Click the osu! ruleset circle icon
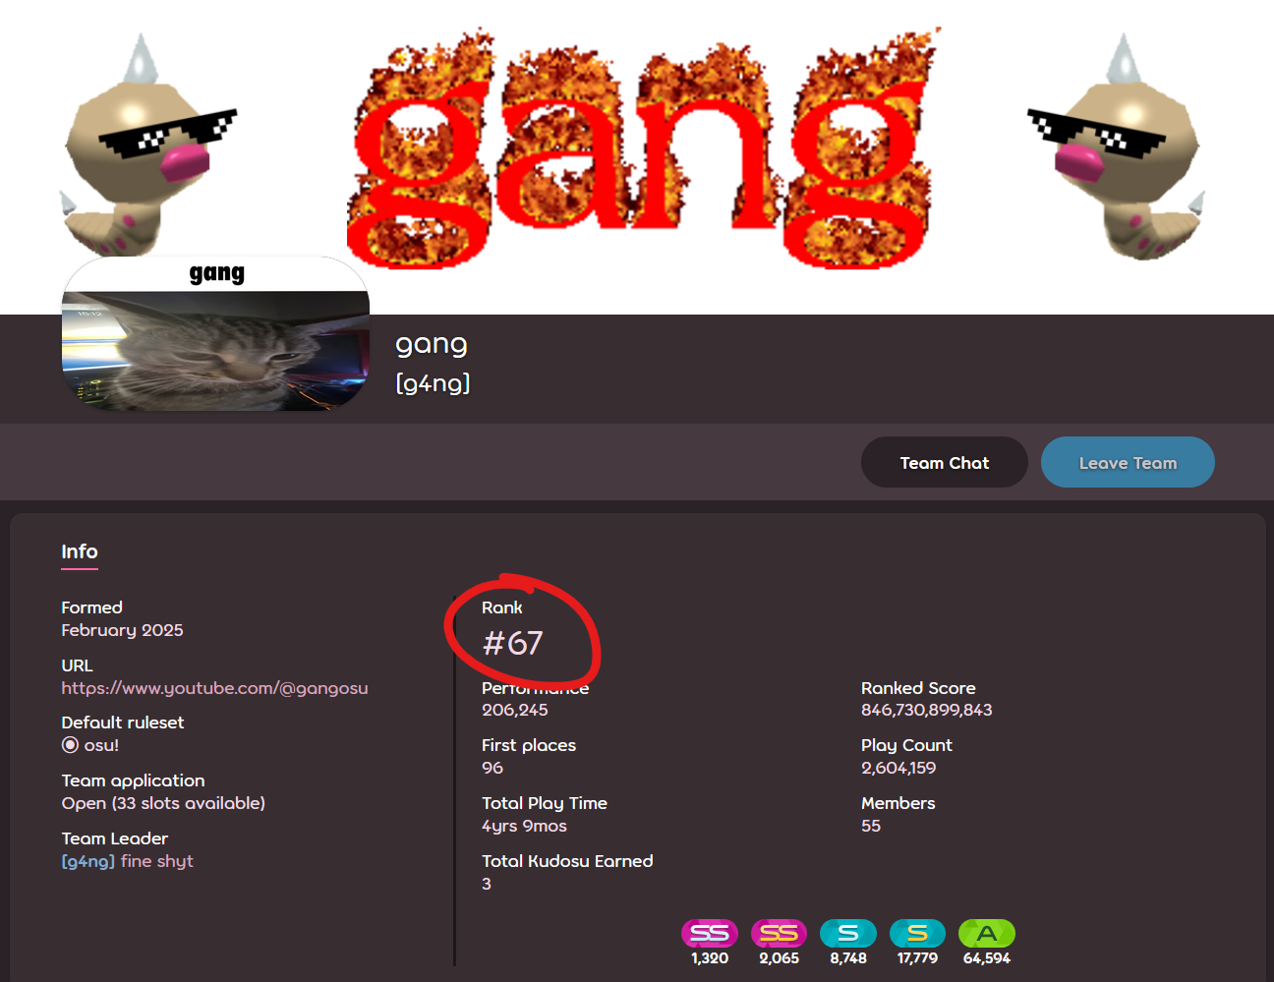Screen dimensions: 1274x982 pyautogui.click(x=70, y=745)
